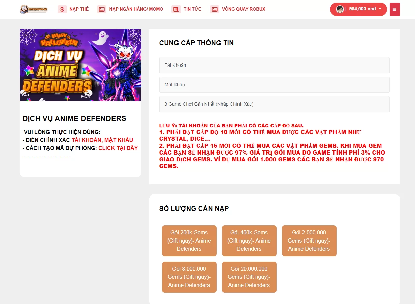415x304 pixels.
Task: Click the LƯU Ý account level notice line
Action: click(231, 126)
